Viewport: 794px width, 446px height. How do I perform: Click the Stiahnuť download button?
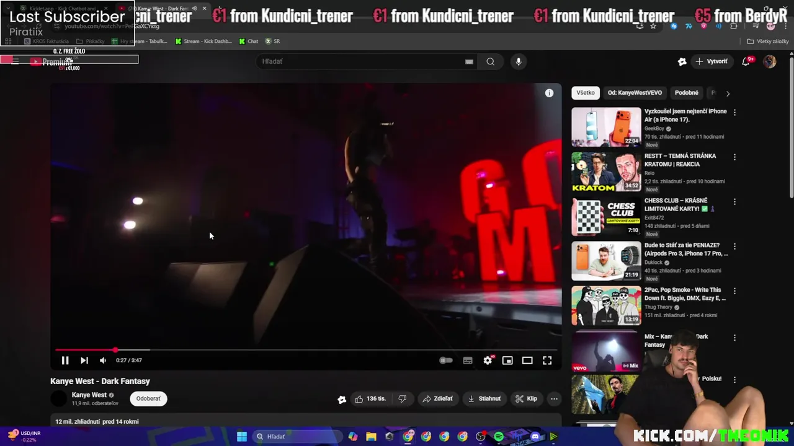coord(484,399)
